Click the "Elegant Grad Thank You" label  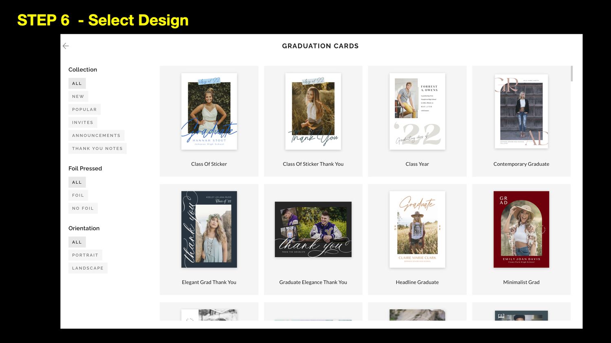tap(209, 282)
